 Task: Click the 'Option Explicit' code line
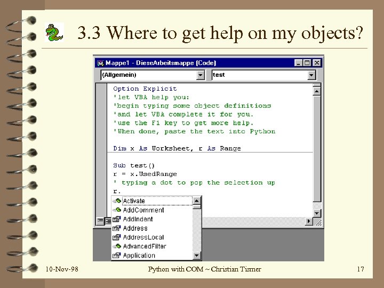(x=145, y=89)
